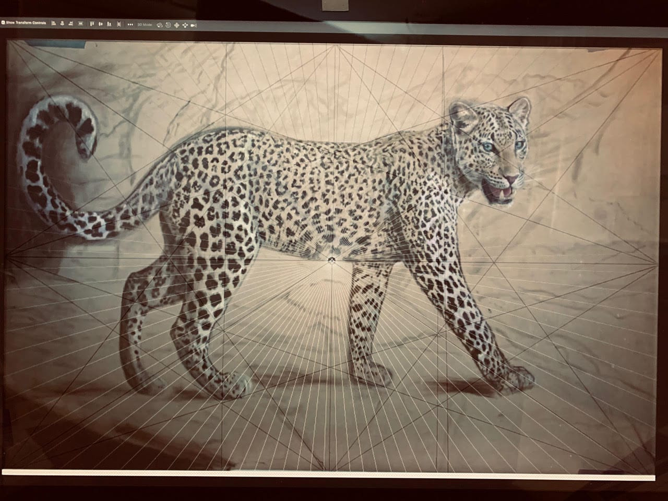Toggle the Show Transform Controls checkbox

[x=3, y=23]
